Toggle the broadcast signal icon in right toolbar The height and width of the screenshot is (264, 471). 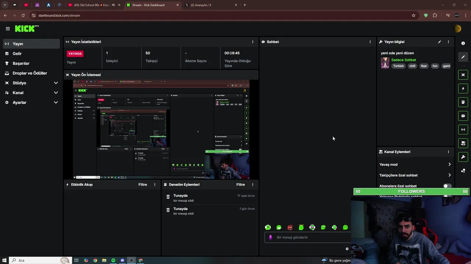click(x=463, y=129)
